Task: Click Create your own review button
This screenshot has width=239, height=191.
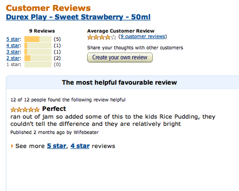Action: pos(120,57)
